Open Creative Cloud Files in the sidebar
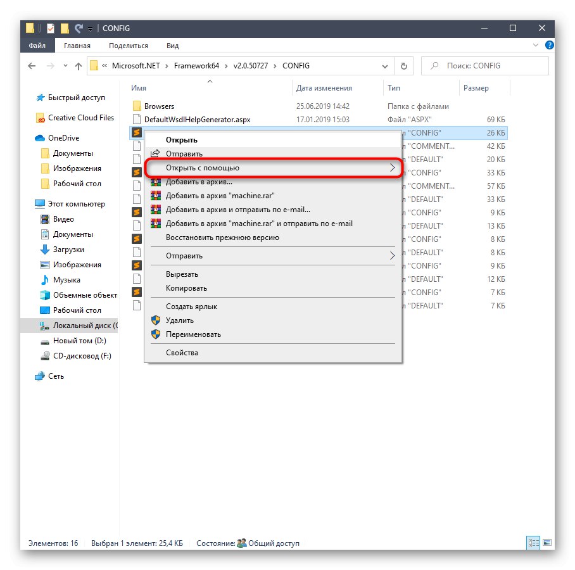The height and width of the screenshot is (570, 575). coord(81,118)
